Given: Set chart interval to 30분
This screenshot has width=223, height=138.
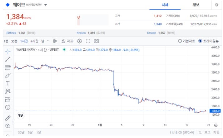Looking at the screenshot, I should 14,41.
